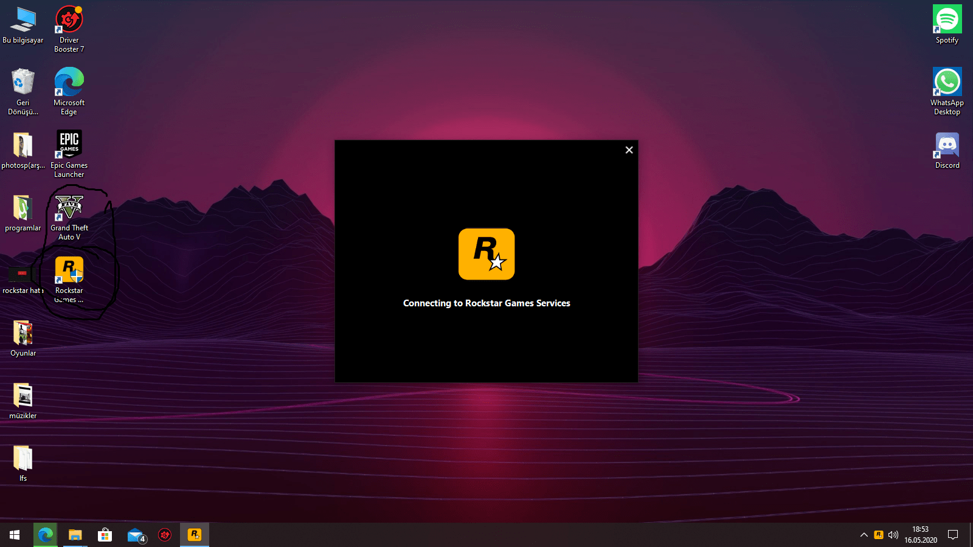Select the Discord desktop shortcut

[947, 151]
